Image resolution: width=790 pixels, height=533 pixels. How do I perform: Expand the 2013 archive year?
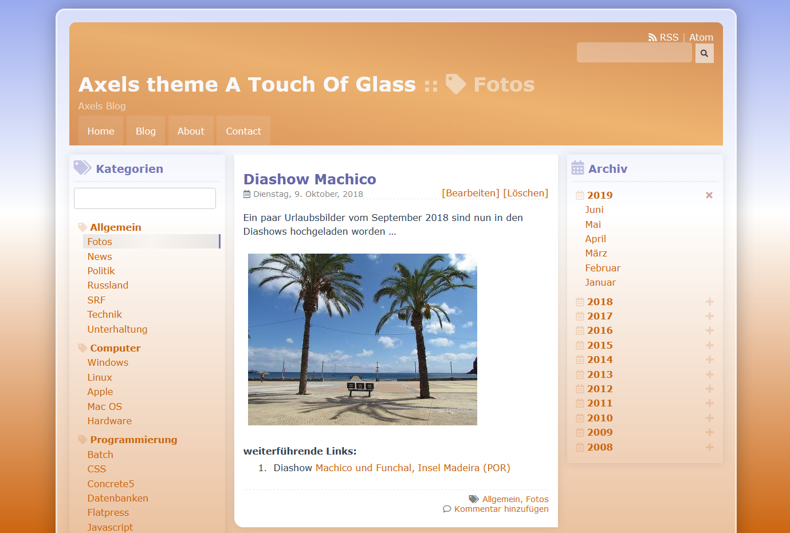(x=709, y=374)
